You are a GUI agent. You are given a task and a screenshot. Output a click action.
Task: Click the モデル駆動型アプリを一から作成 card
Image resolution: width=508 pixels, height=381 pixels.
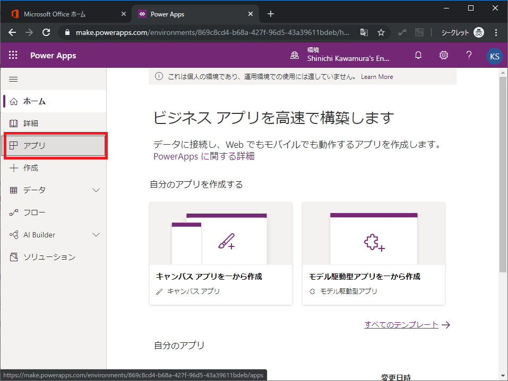(x=374, y=254)
